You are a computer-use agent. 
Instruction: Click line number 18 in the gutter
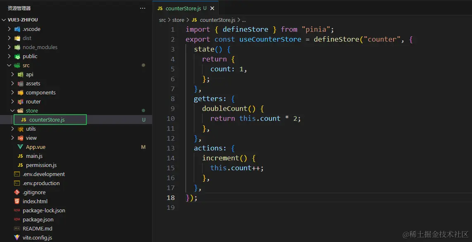tap(170, 197)
